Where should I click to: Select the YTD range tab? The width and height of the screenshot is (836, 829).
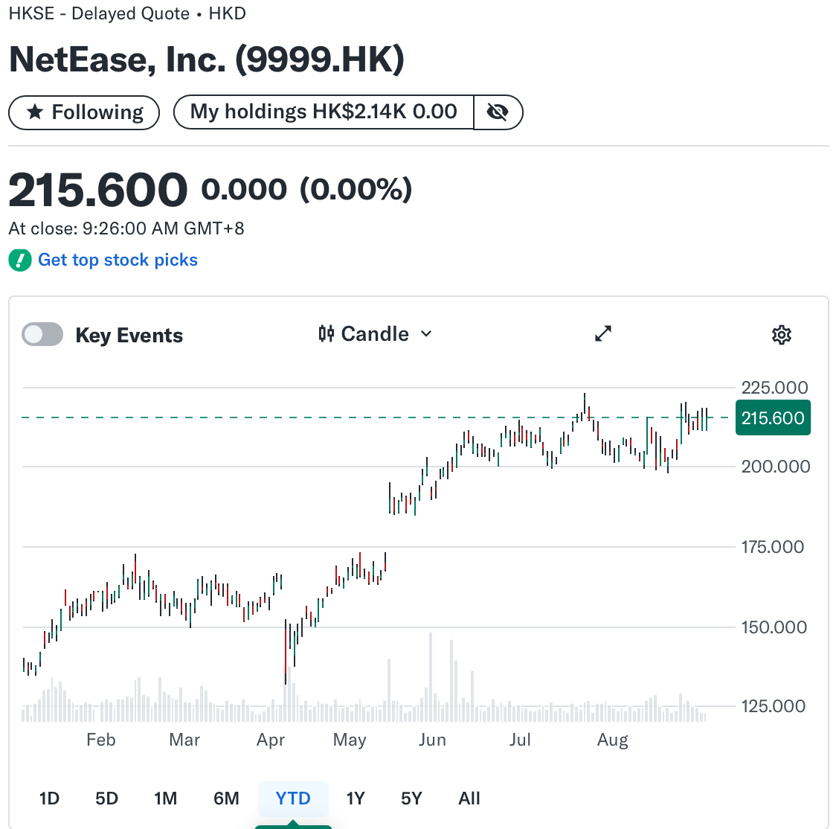point(293,798)
